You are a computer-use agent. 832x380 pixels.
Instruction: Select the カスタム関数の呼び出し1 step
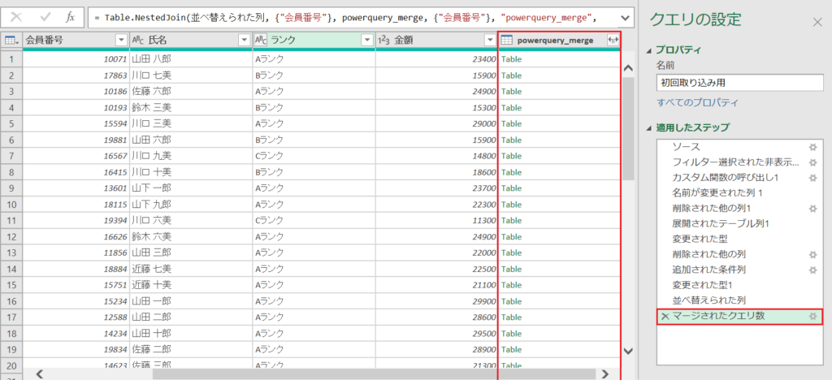726,178
